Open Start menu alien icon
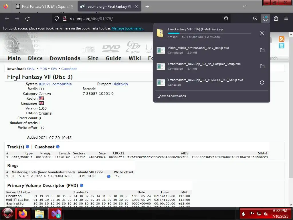The image size is (293, 220). tap(8, 213)
